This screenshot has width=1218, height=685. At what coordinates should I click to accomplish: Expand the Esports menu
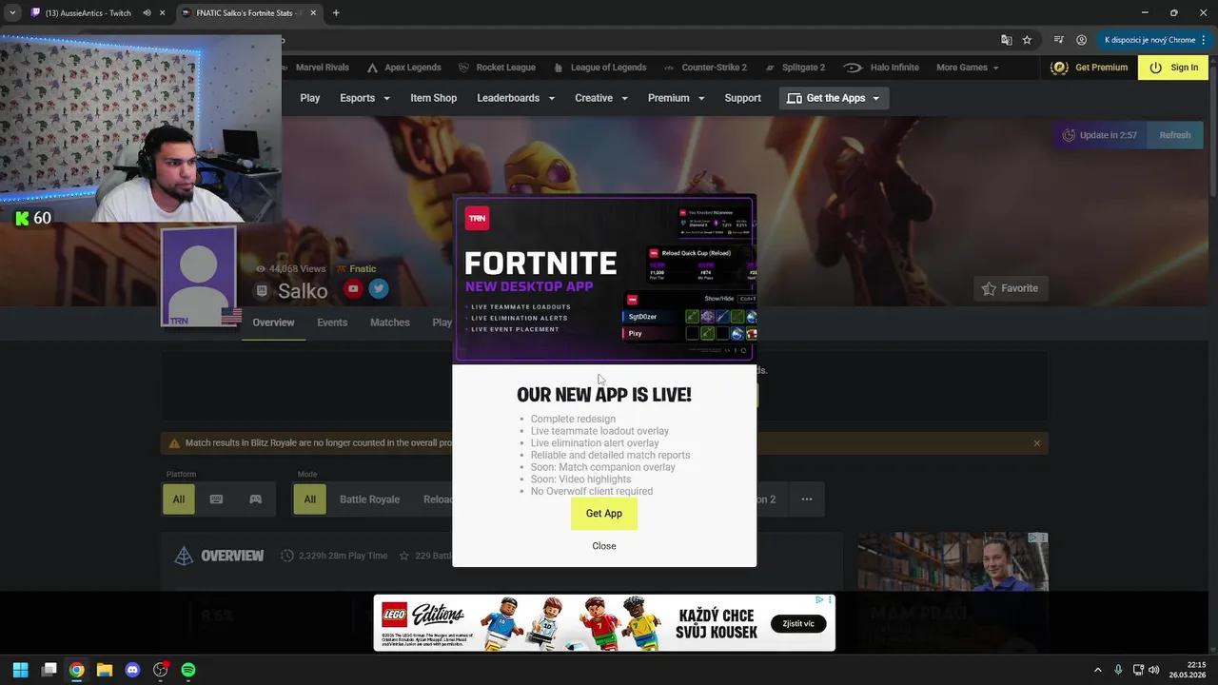tap(364, 98)
